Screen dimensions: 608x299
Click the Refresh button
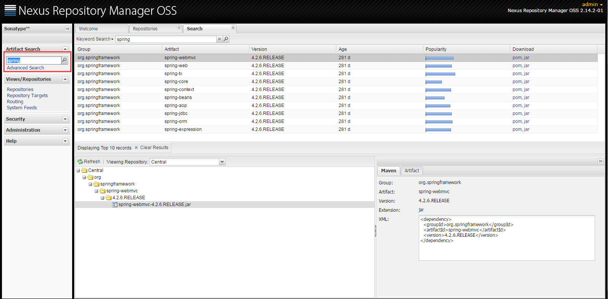click(89, 162)
